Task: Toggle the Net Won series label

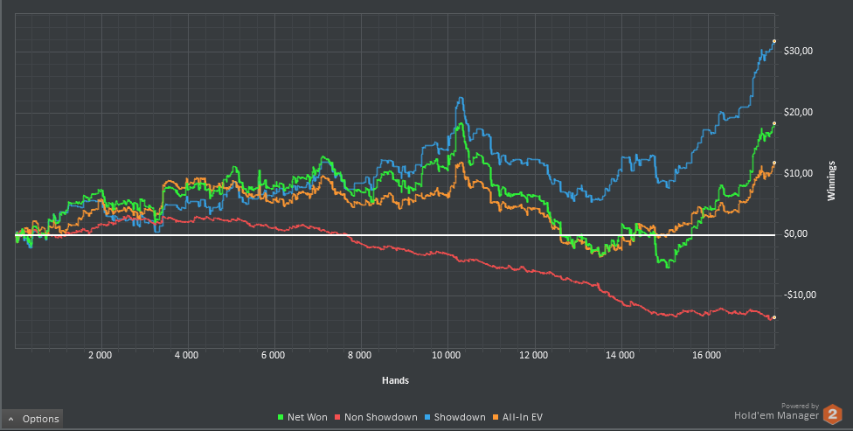Action: tap(307, 418)
